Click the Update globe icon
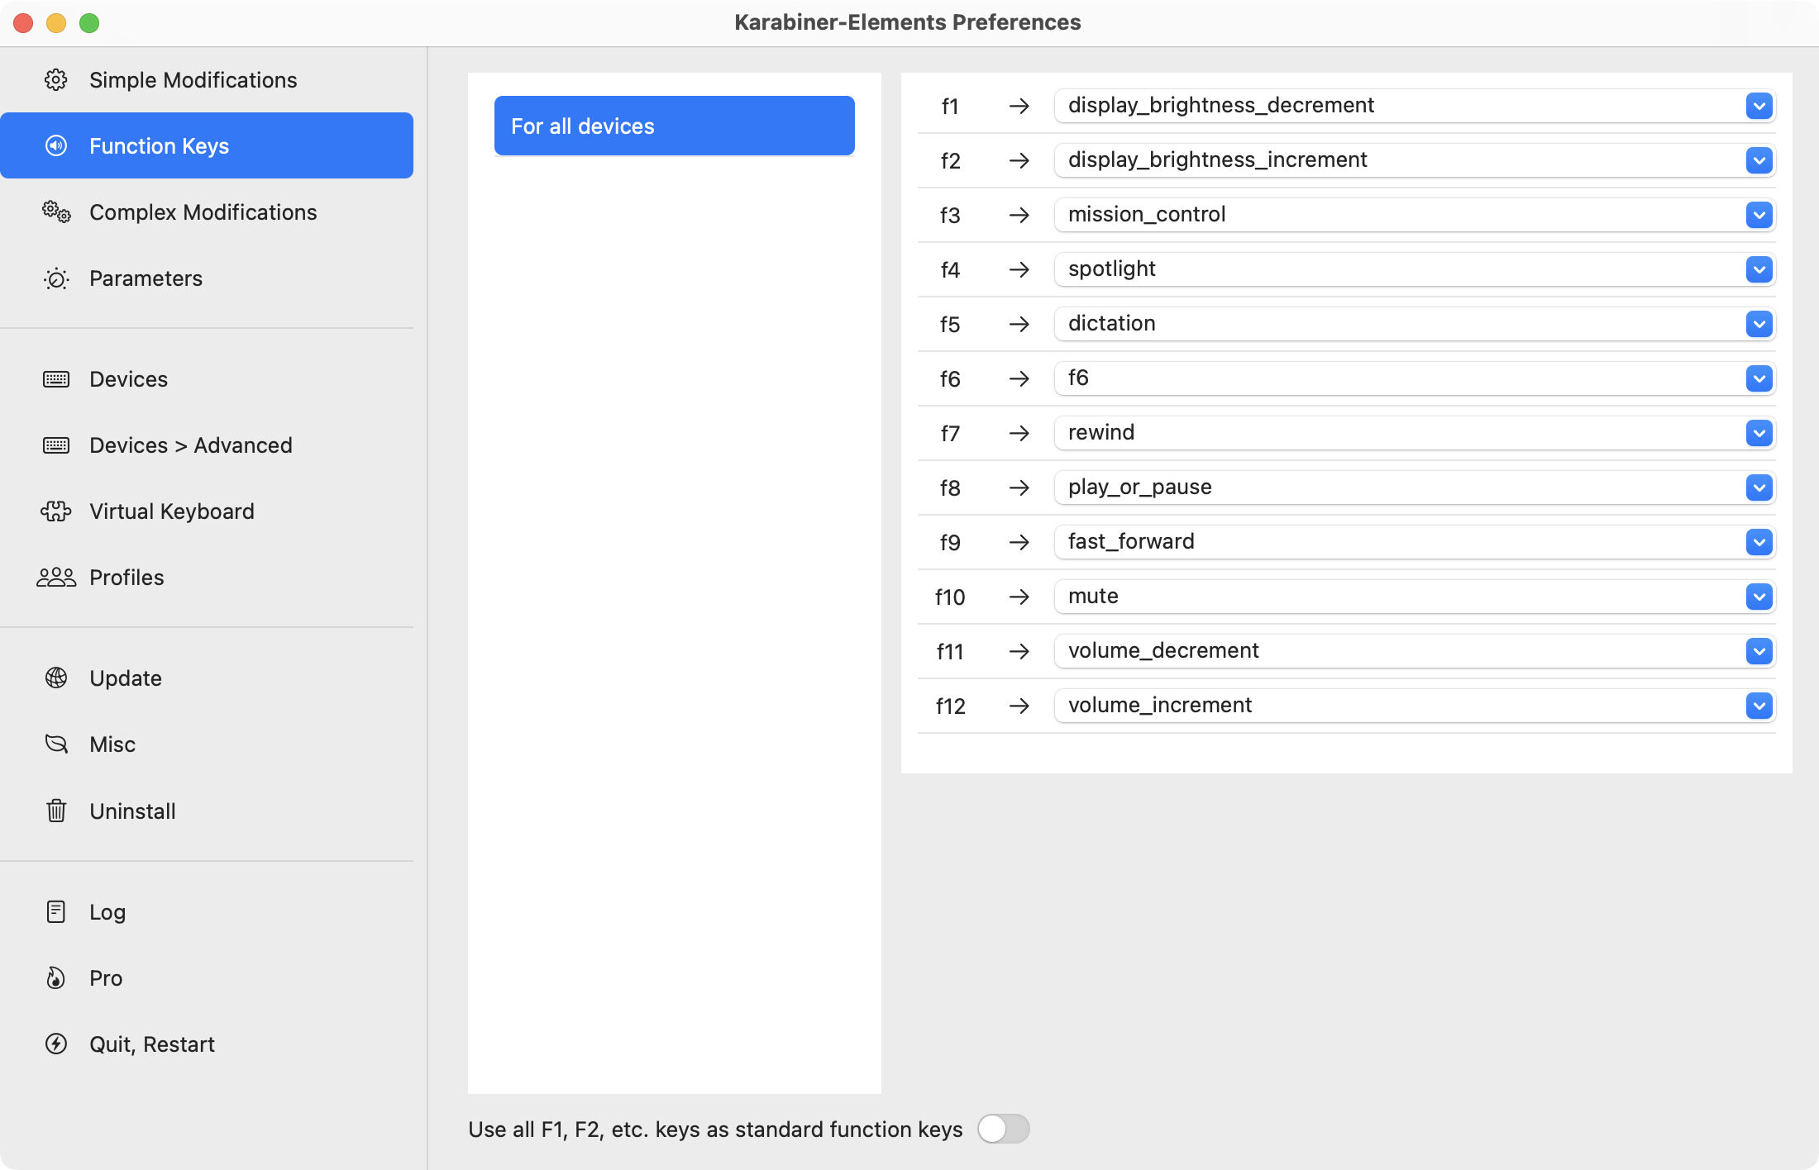The image size is (1819, 1170). pos(56,678)
